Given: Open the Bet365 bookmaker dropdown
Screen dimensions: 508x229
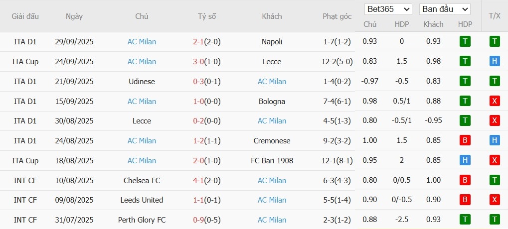Looking at the screenshot, I should [x=388, y=9].
